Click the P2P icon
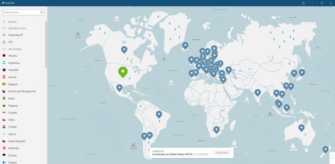This screenshot has height=164, width=335. pos(4,42)
